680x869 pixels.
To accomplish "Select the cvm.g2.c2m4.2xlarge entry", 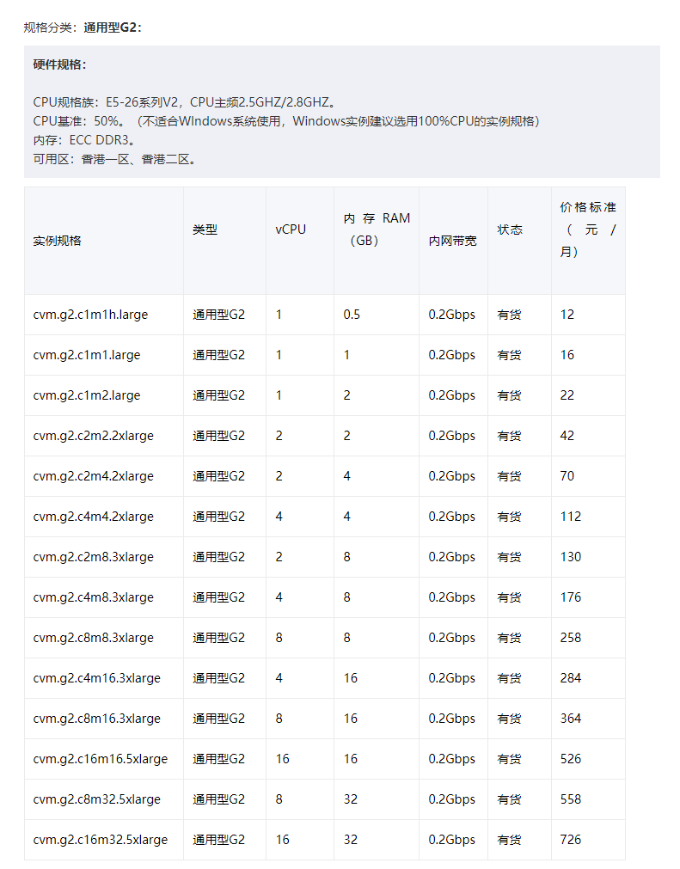I will point(93,477).
